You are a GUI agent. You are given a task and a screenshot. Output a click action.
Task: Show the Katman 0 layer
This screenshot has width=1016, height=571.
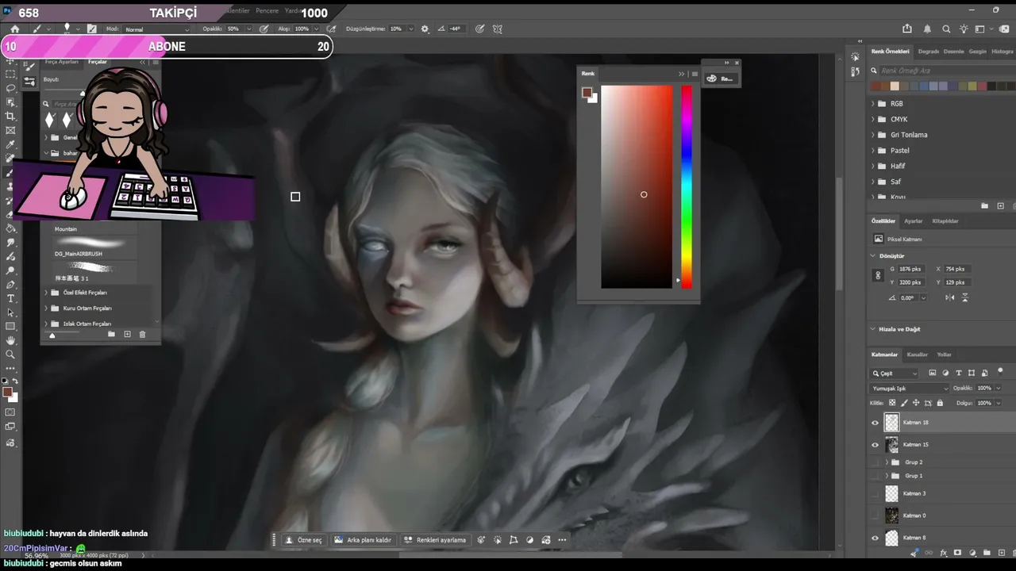tap(876, 515)
